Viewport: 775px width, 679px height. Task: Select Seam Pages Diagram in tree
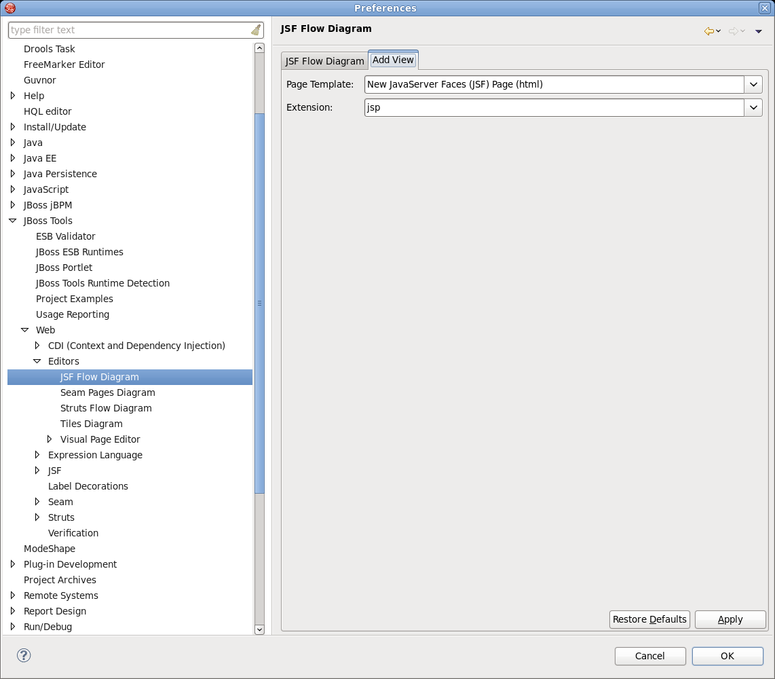click(107, 392)
